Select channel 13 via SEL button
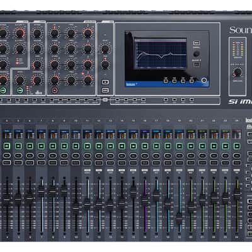This screenshot has height=252, width=252. 110,163
